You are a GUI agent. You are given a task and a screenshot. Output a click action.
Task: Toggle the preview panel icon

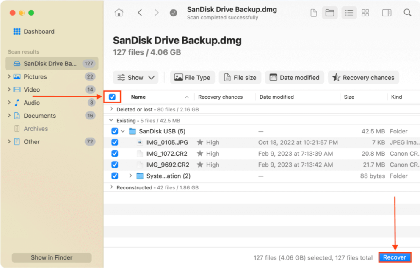click(387, 13)
